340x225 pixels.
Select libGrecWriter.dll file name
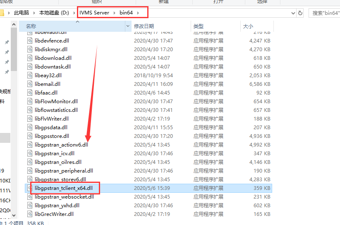[x=54, y=214]
